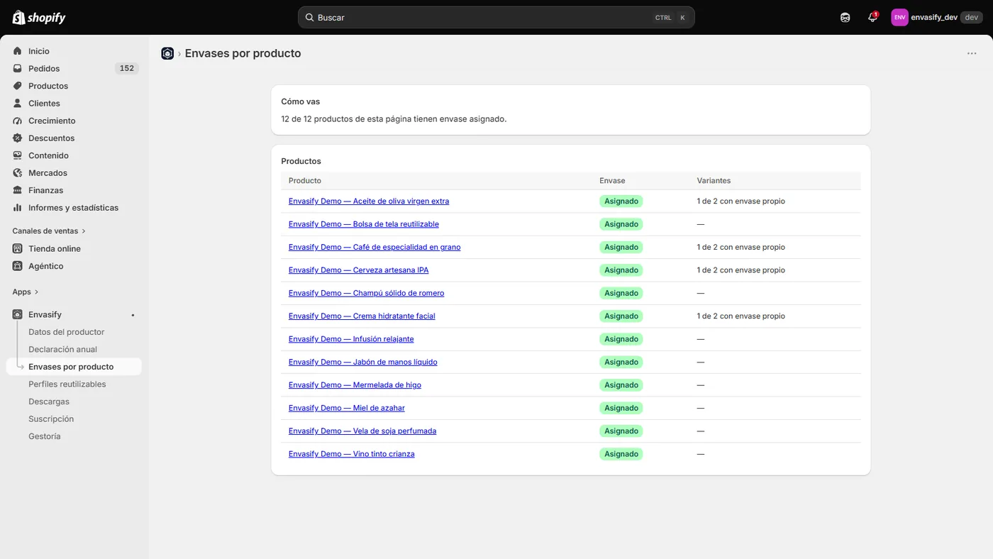Open Descargas page
The image size is (993, 559).
click(x=49, y=402)
